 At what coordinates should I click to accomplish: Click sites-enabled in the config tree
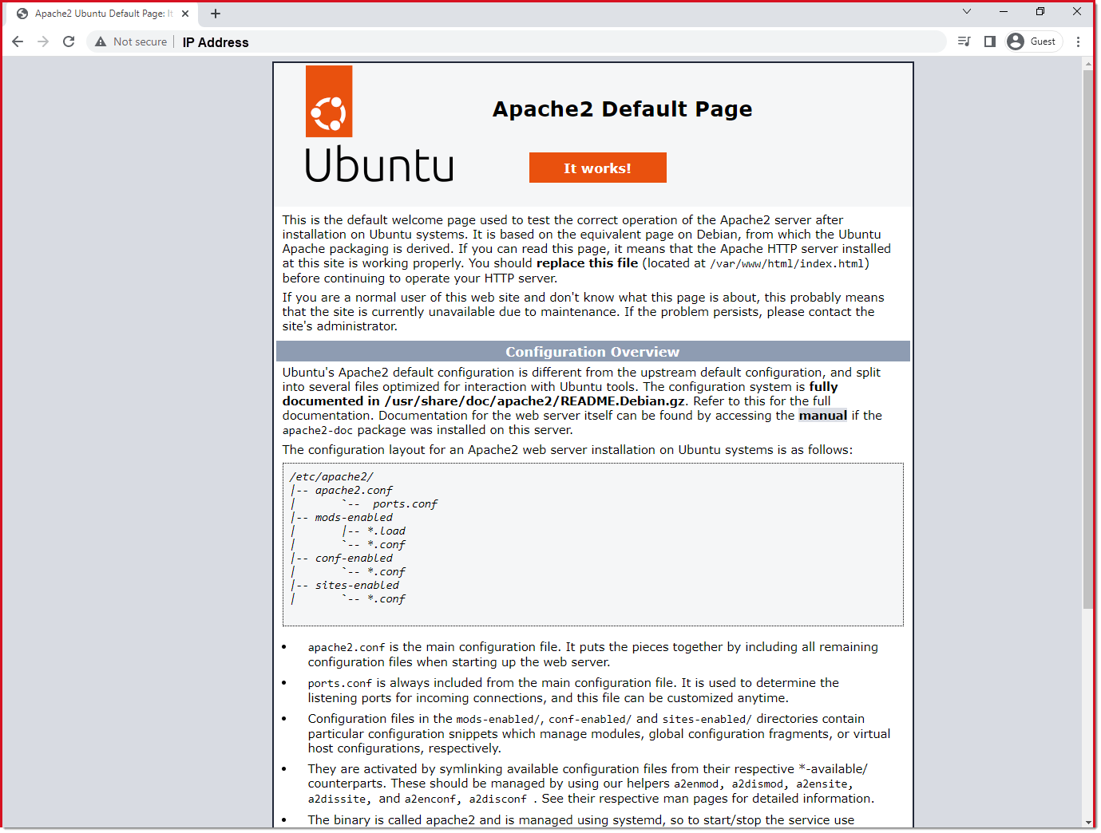357,586
